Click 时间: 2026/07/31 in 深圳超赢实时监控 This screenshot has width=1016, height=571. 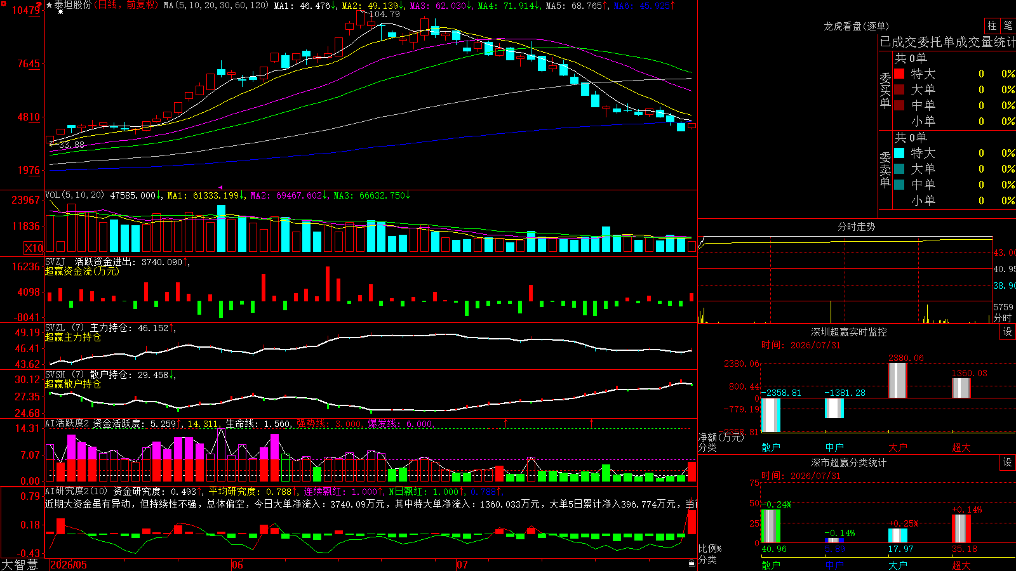point(801,345)
